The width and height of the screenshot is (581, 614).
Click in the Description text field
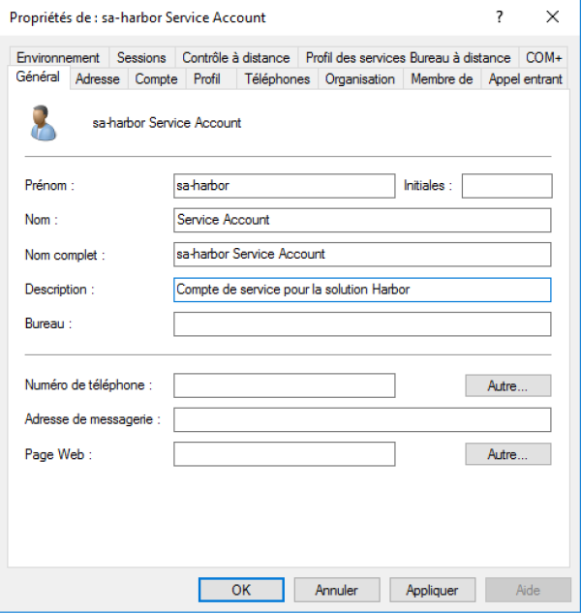361,290
